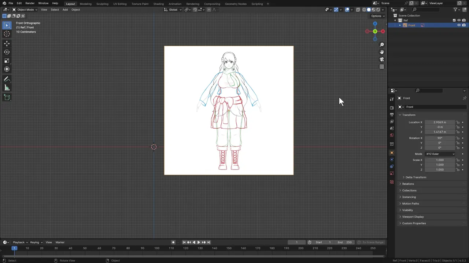Image resolution: width=469 pixels, height=263 pixels.
Task: Expand the Viewport Display panel
Action: tap(413, 217)
